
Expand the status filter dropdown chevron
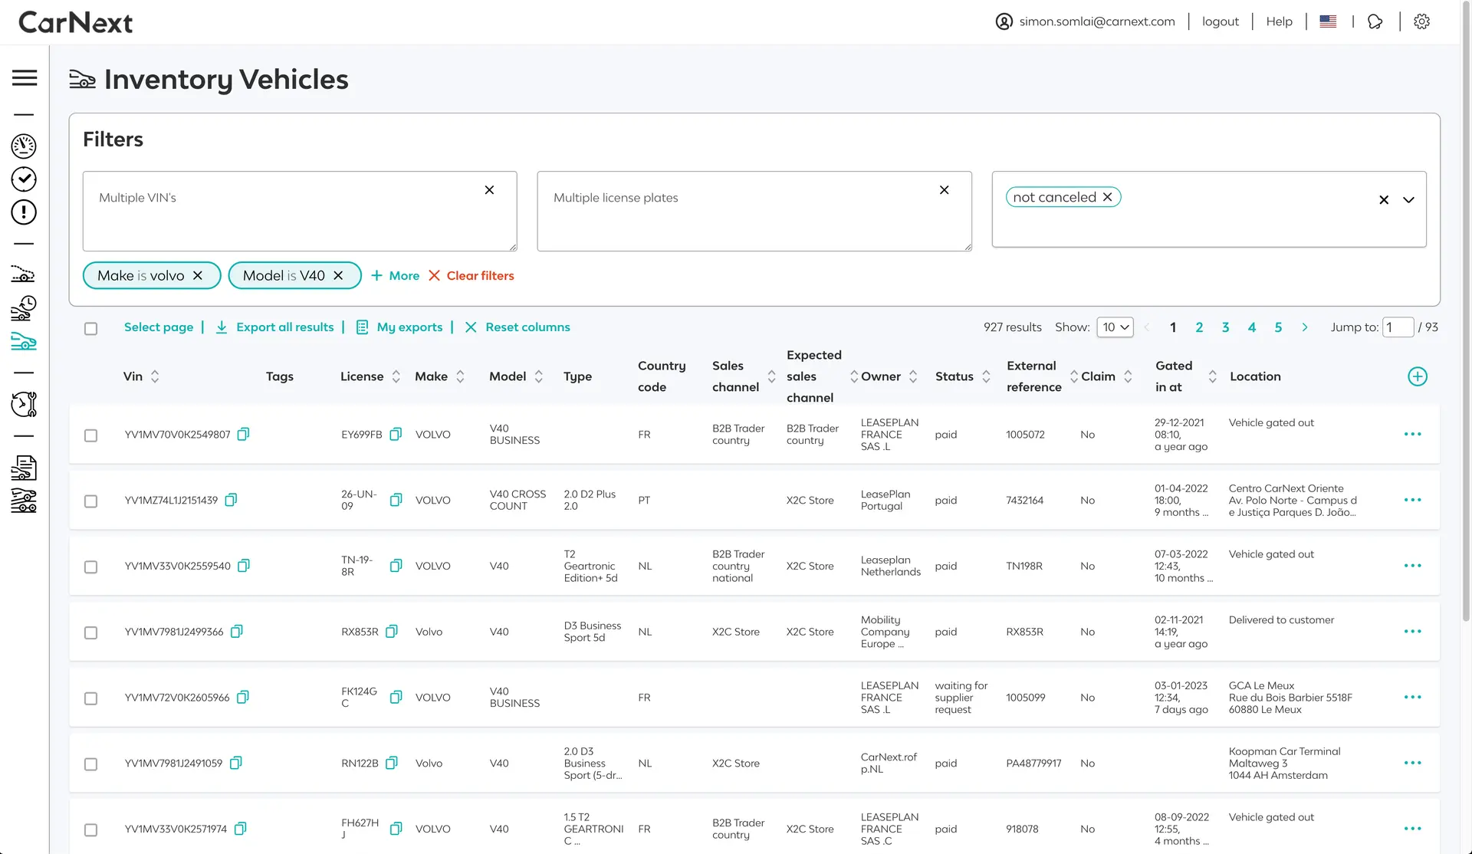pyautogui.click(x=1408, y=200)
